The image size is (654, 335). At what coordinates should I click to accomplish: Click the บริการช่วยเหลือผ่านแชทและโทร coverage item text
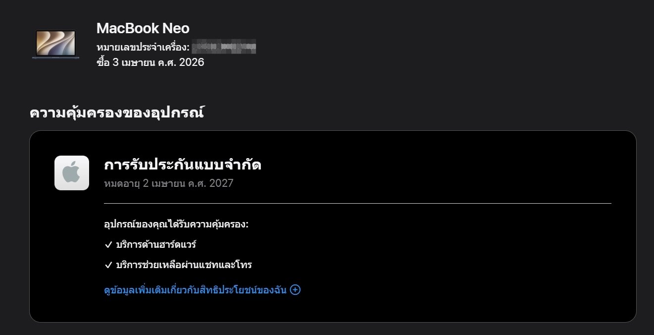pos(184,265)
